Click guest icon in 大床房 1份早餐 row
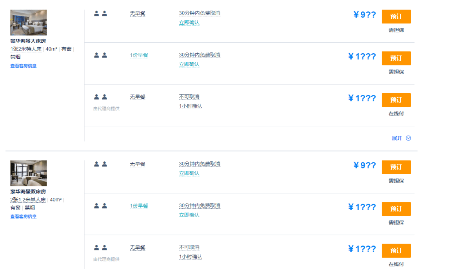Viewport: 454px width, 269px height. point(100,55)
